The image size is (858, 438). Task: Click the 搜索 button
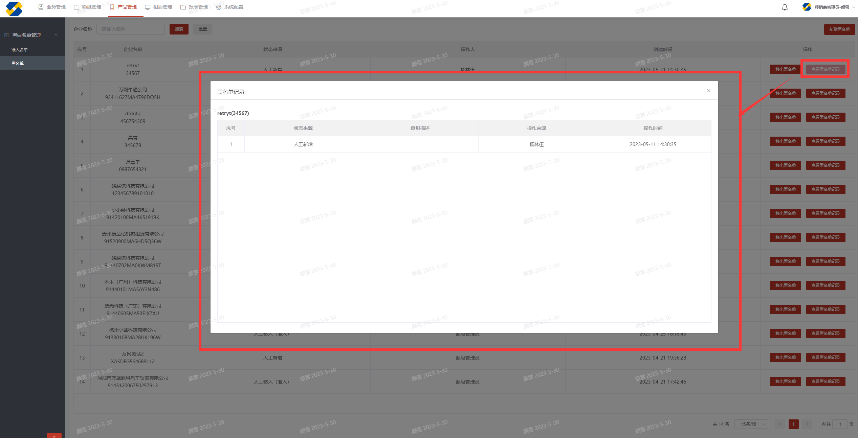(179, 29)
